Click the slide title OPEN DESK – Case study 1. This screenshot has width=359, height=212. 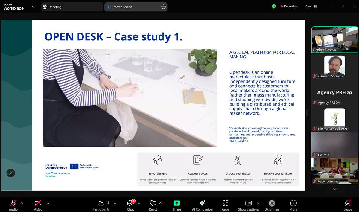[113, 37]
